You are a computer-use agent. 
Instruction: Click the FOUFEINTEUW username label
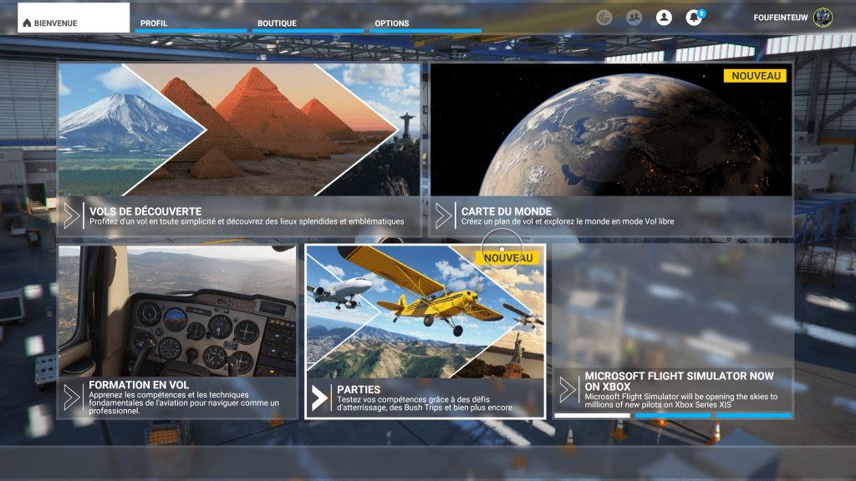780,18
